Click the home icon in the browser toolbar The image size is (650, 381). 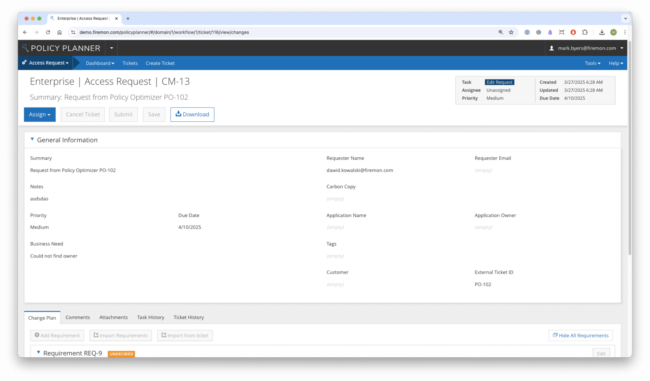[x=59, y=32]
